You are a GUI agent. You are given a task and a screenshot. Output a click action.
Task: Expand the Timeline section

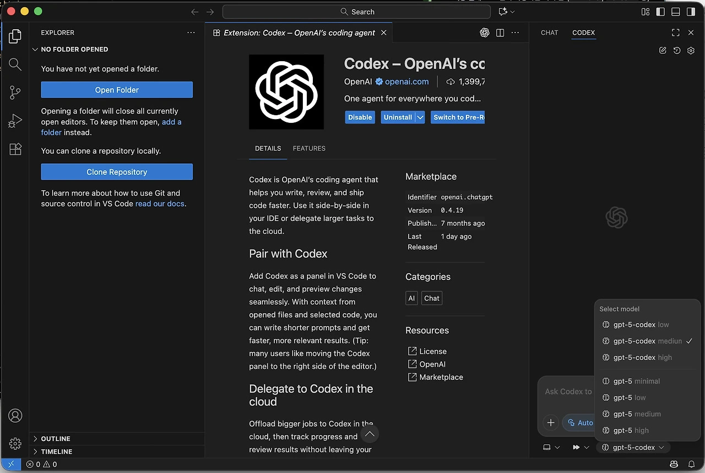117,452
